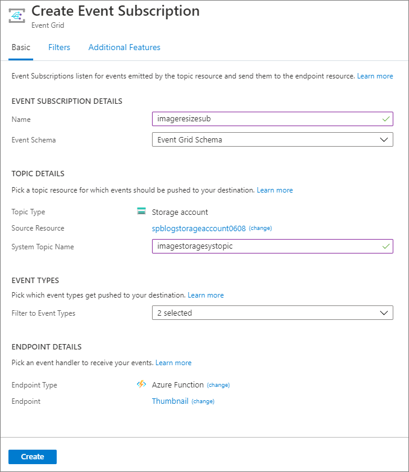
Task: Click green checkmark in System Topic Name
Action: pyautogui.click(x=386, y=246)
